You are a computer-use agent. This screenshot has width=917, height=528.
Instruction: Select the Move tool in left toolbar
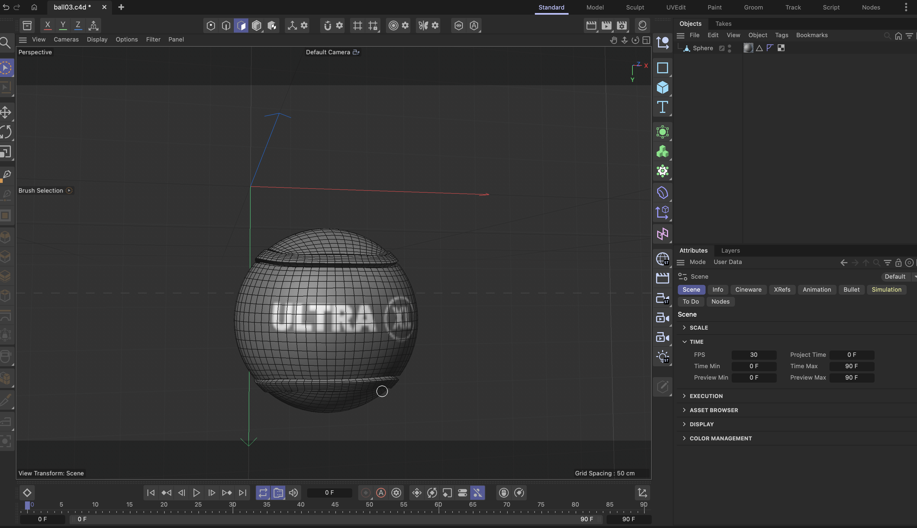tap(6, 112)
